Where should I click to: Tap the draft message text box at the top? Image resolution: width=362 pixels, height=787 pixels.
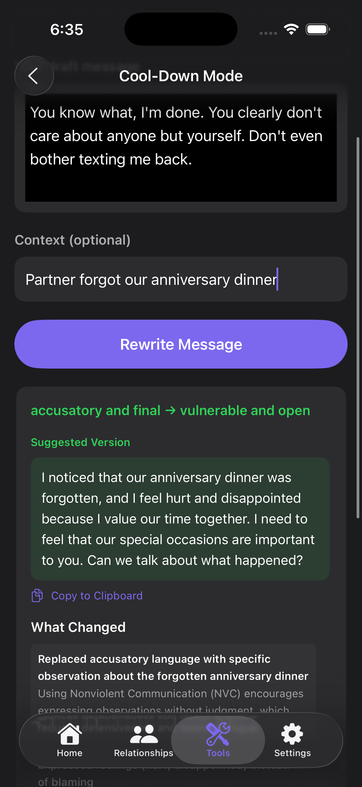click(x=181, y=148)
